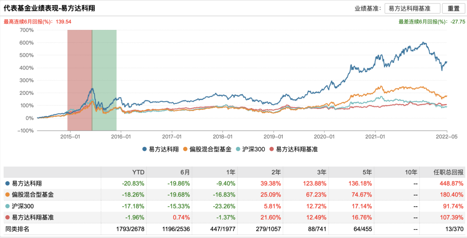Select the 1年 column header
Image resolution: width=467 pixels, height=238 pixels.
point(231,172)
